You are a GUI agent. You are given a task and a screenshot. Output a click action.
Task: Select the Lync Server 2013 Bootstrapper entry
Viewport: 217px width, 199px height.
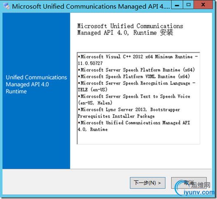(x=129, y=113)
